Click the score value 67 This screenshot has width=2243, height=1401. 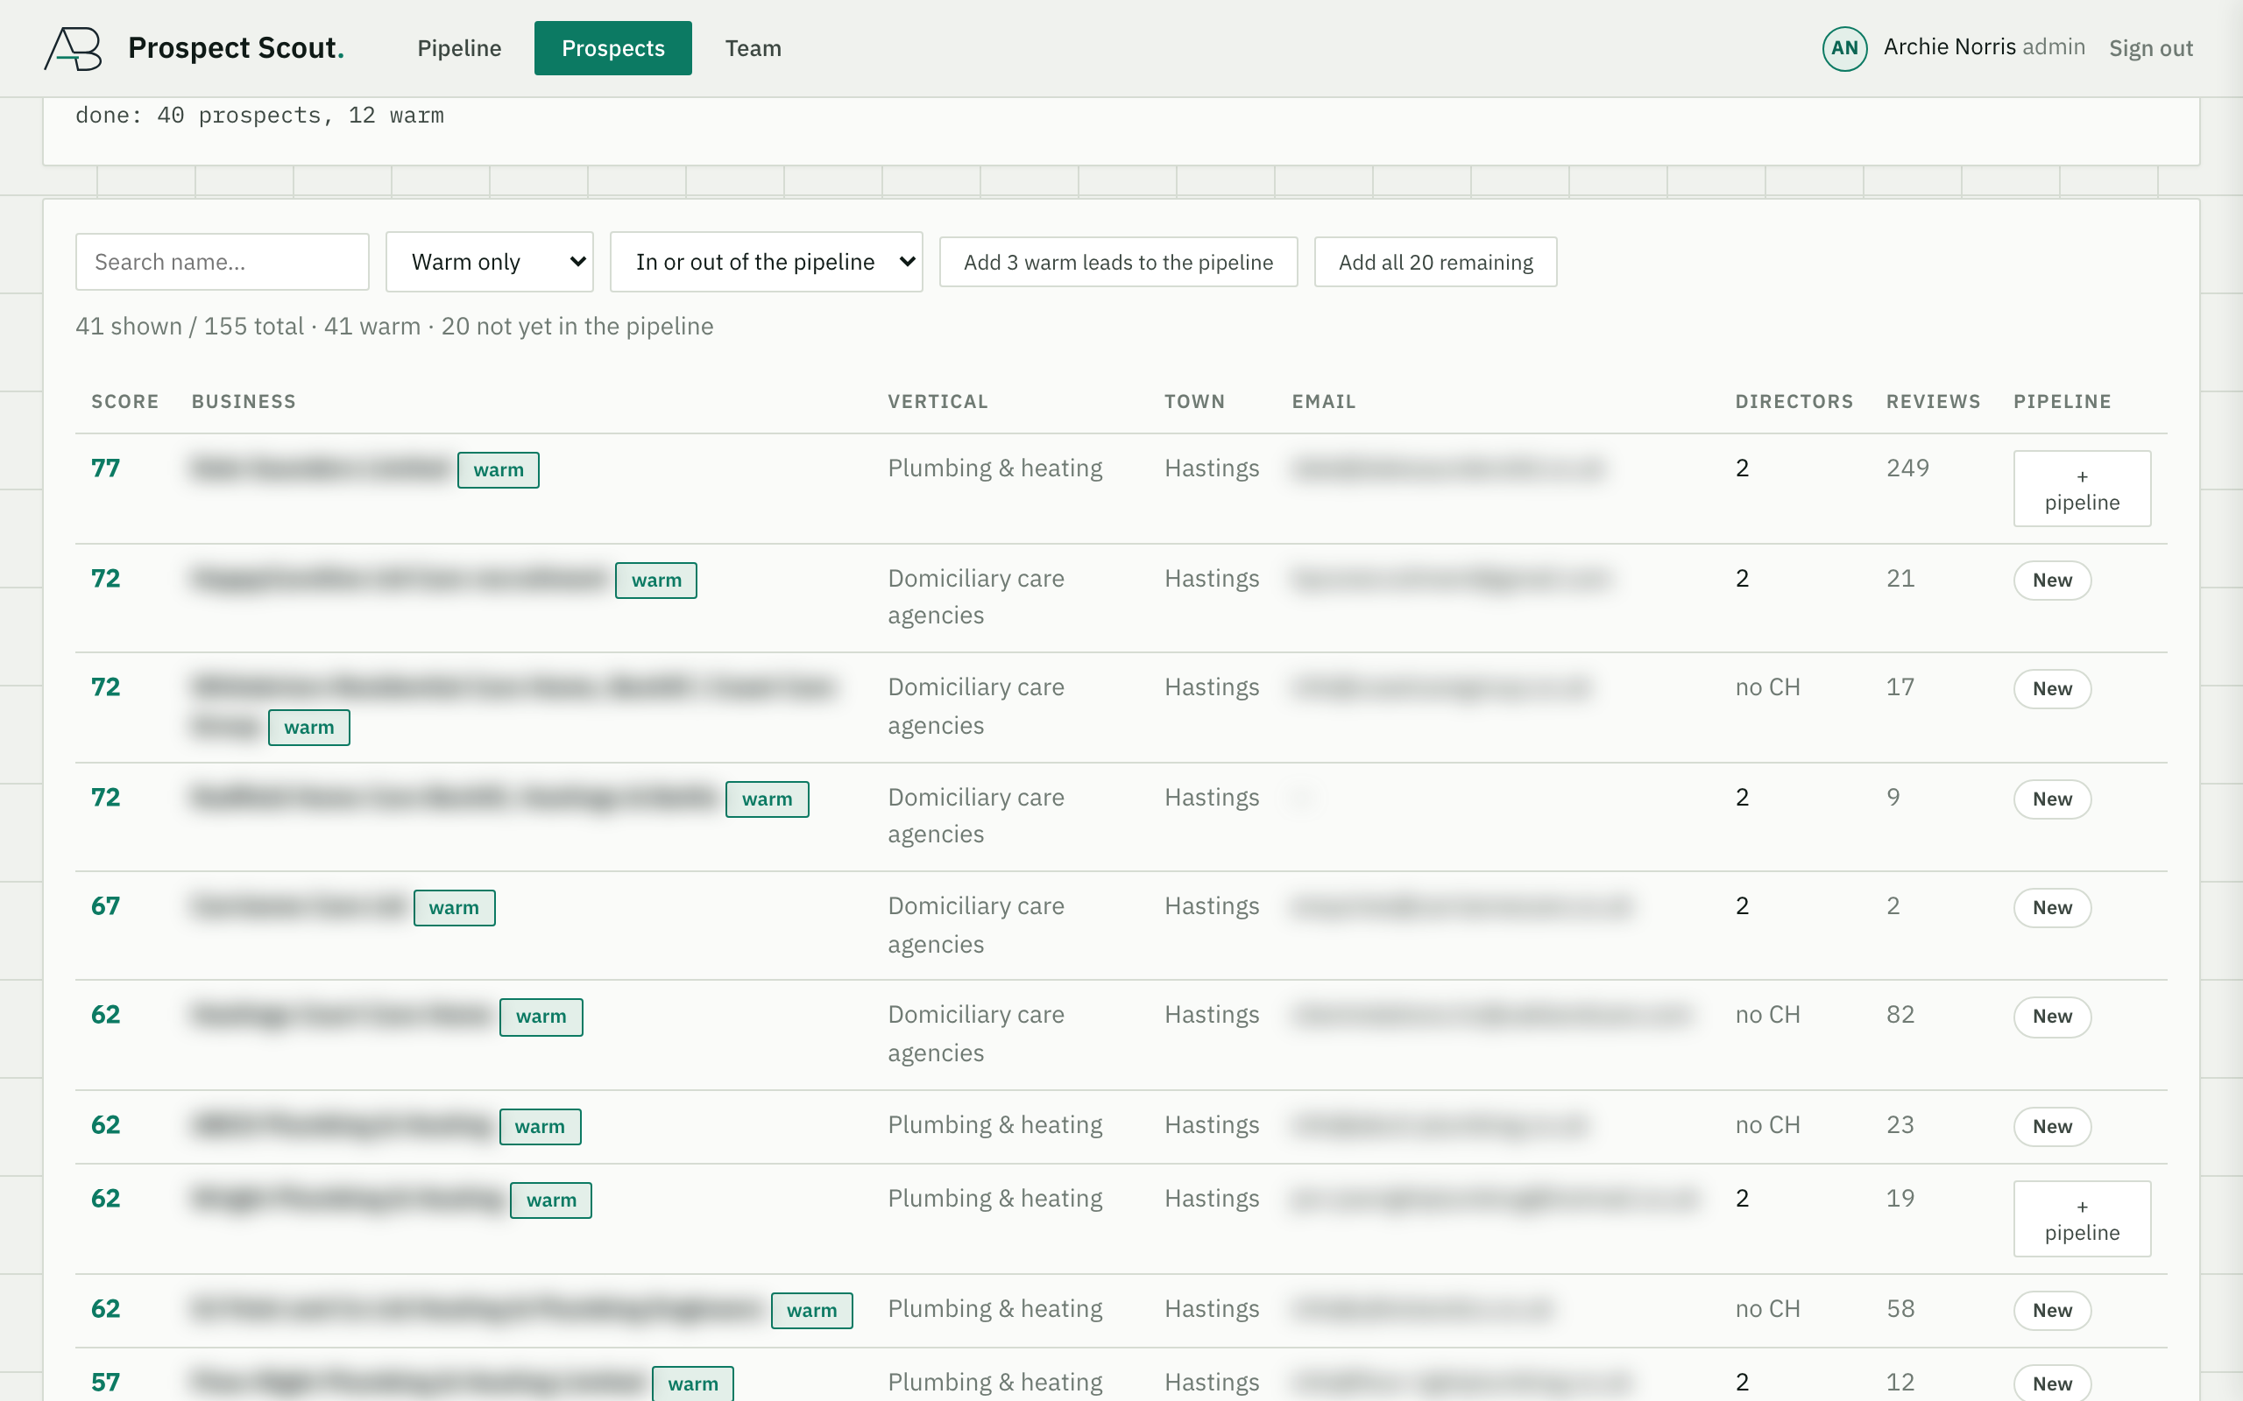(106, 906)
